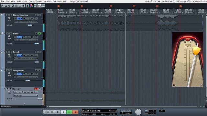Mute the Record track
The width and height of the screenshot is (207, 116).
(x=7, y=89)
